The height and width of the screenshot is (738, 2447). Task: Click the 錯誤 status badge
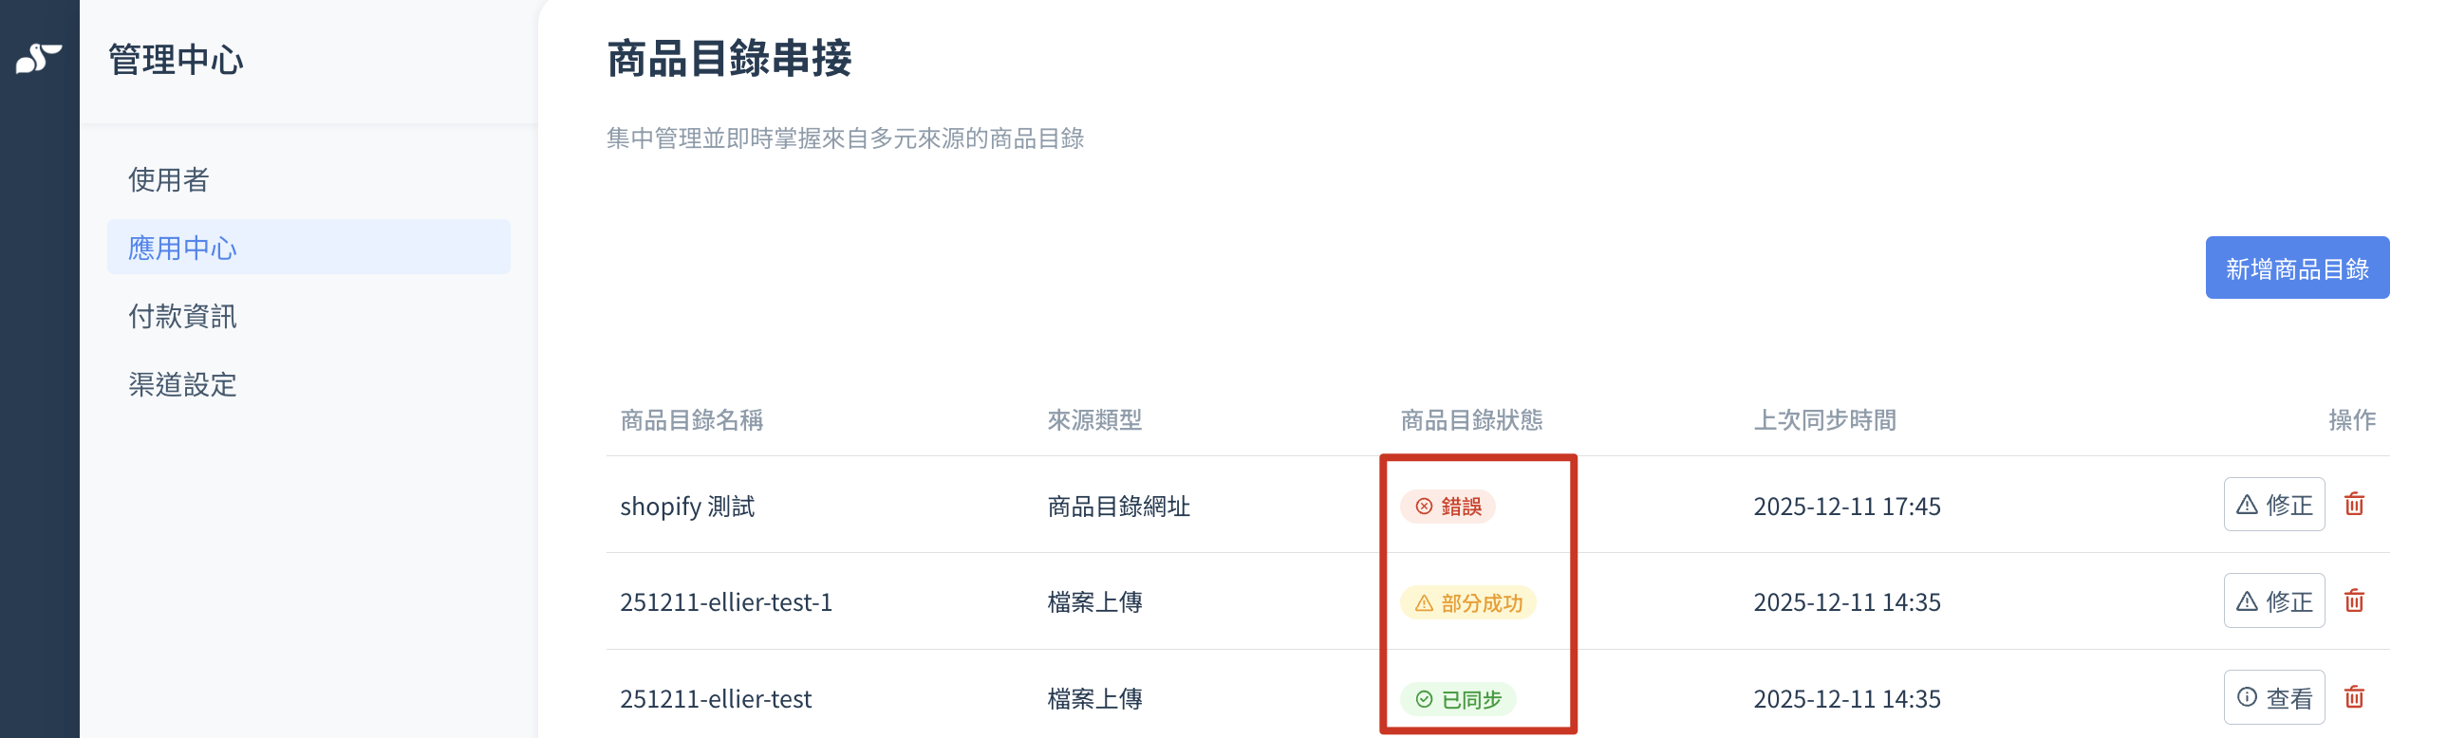[x=1448, y=507]
